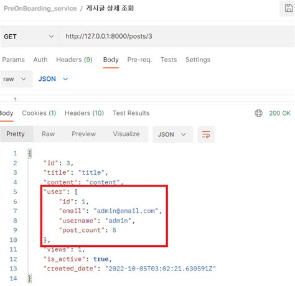Click line number 1 in request body editor
Screen dimensions: 295x286
(x=15, y=99)
